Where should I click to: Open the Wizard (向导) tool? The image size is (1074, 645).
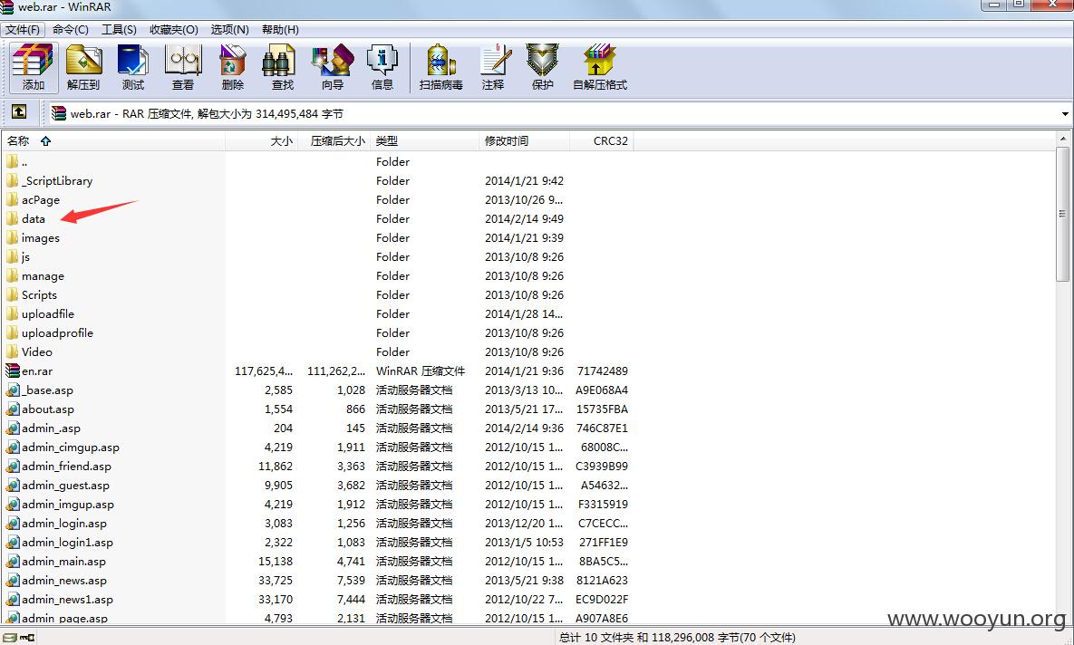(333, 67)
